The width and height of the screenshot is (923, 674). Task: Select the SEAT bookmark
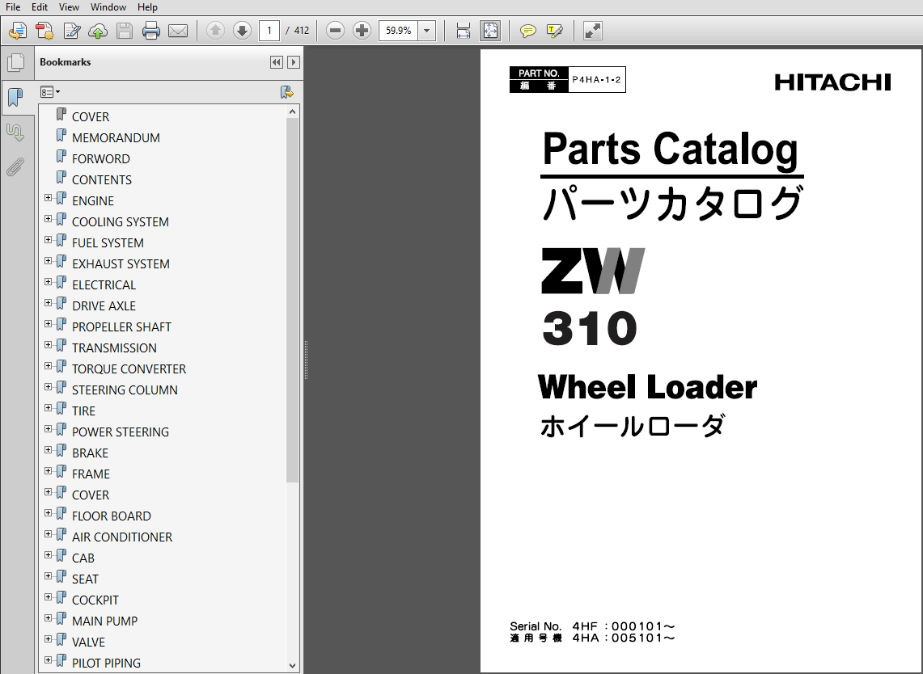point(85,579)
